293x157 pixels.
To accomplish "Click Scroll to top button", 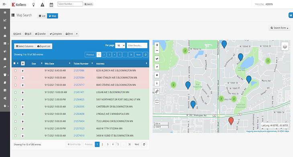I will tap(74, 144).
